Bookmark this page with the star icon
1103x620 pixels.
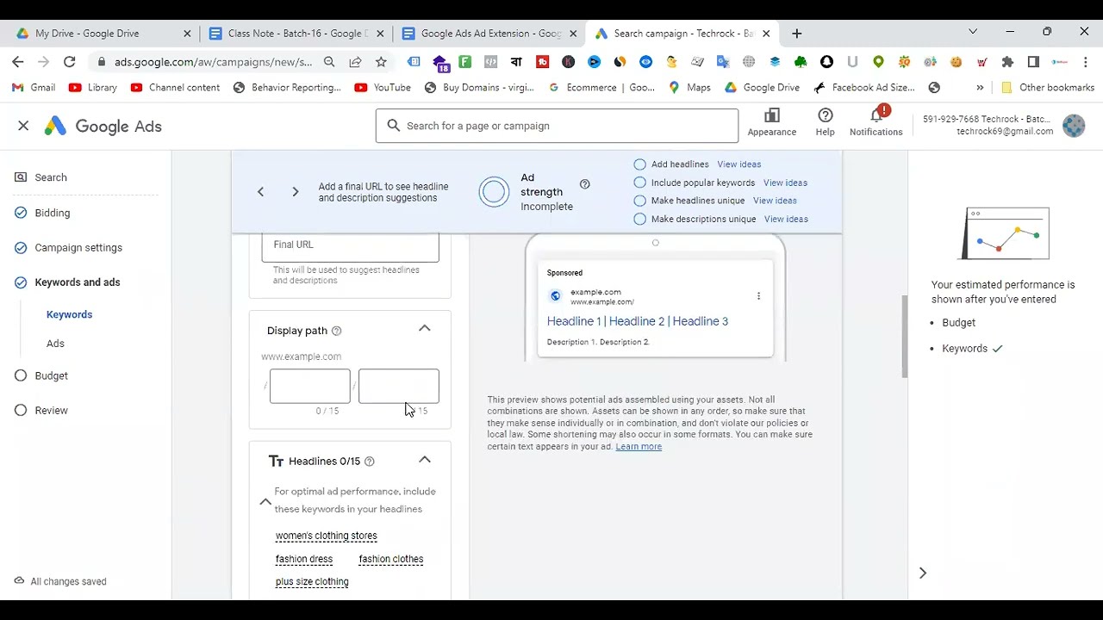point(381,62)
